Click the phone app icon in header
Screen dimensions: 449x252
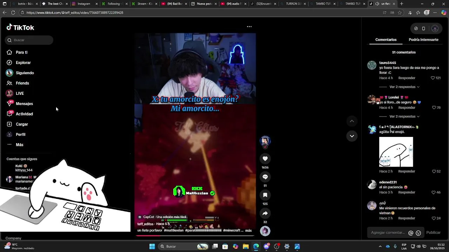423,29
